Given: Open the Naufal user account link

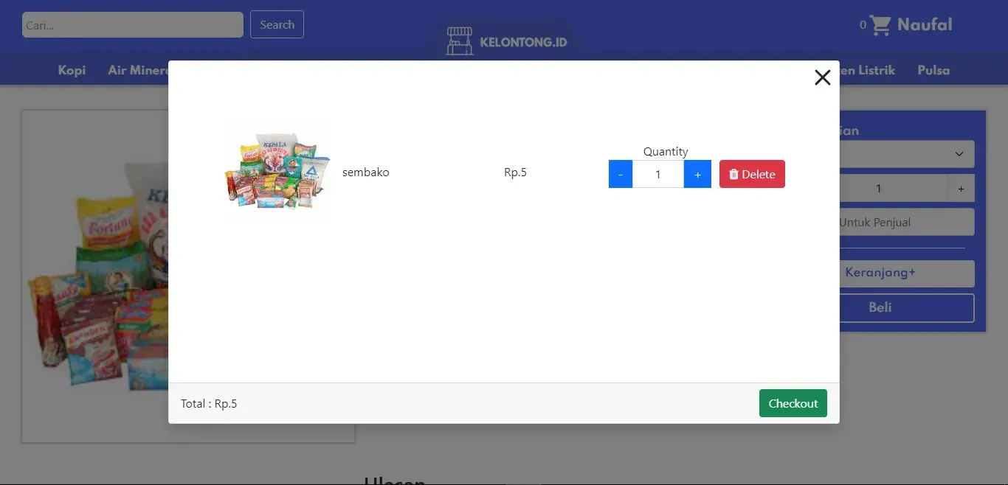Looking at the screenshot, I should (925, 24).
